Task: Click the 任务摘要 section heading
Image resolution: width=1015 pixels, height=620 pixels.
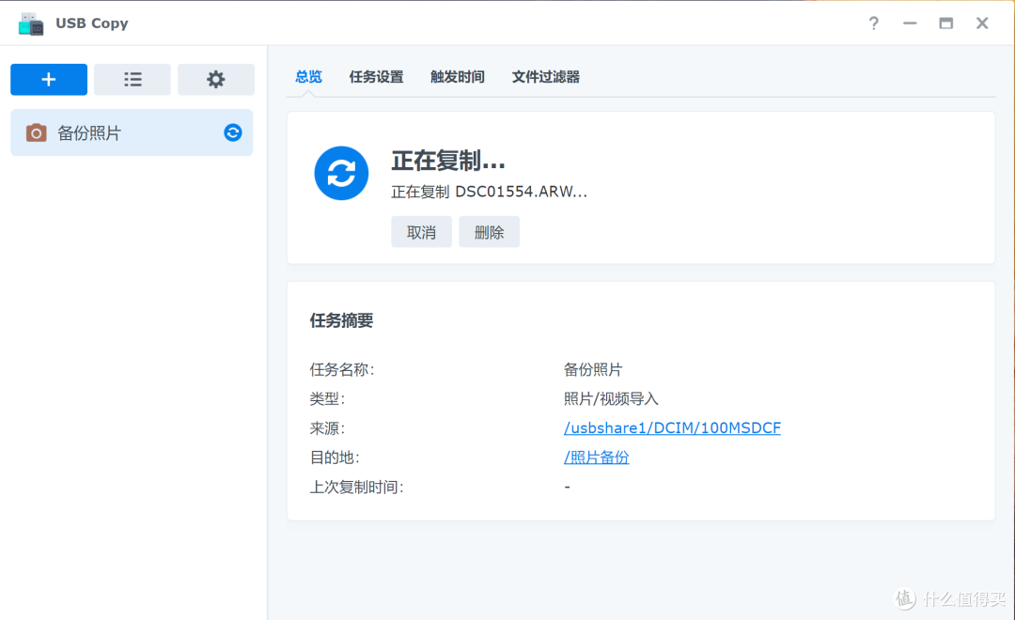Action: pyautogui.click(x=341, y=321)
